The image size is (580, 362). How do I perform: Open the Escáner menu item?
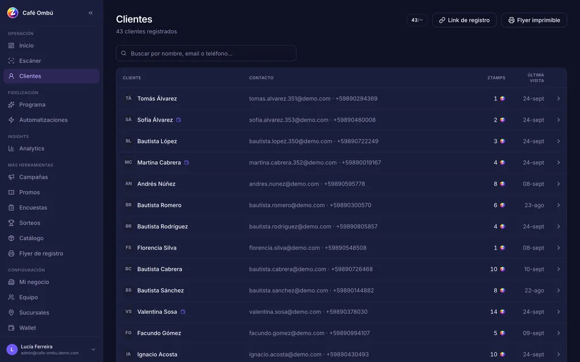click(52, 61)
